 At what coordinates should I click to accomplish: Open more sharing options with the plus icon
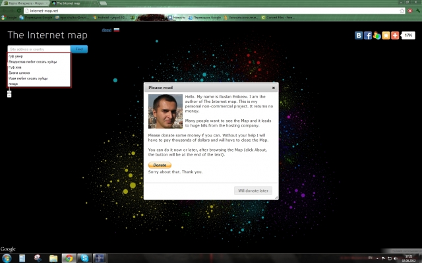tap(395, 36)
